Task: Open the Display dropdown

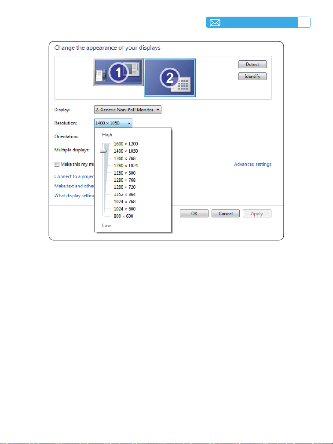Action: (x=128, y=110)
